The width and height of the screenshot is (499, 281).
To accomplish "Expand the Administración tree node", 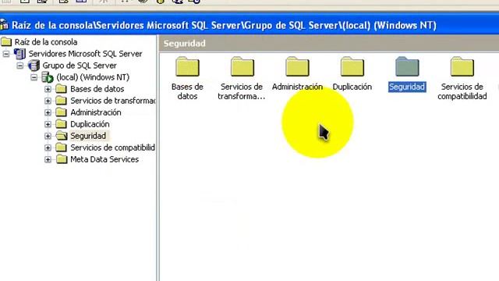I will [x=48, y=112].
